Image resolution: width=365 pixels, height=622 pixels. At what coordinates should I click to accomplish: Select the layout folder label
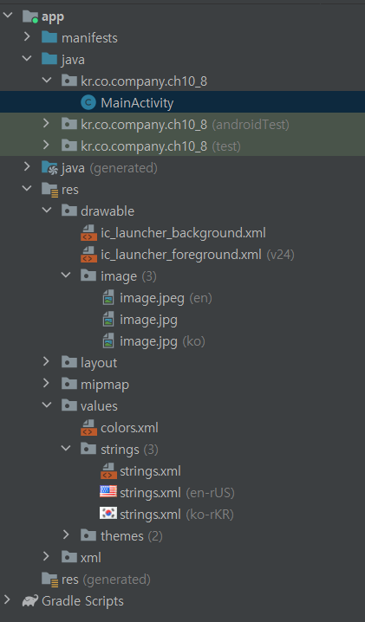(99, 363)
